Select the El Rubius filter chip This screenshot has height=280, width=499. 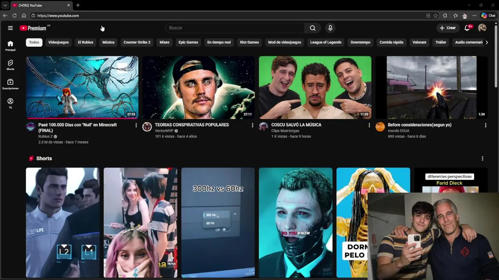pyautogui.click(x=85, y=42)
